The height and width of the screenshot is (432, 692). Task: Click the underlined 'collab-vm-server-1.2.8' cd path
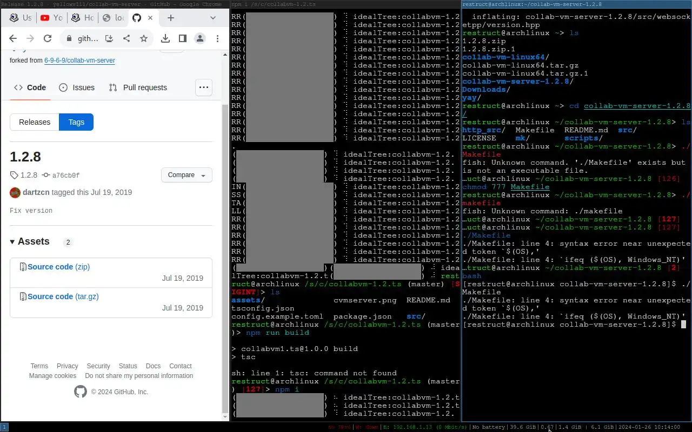click(x=637, y=106)
